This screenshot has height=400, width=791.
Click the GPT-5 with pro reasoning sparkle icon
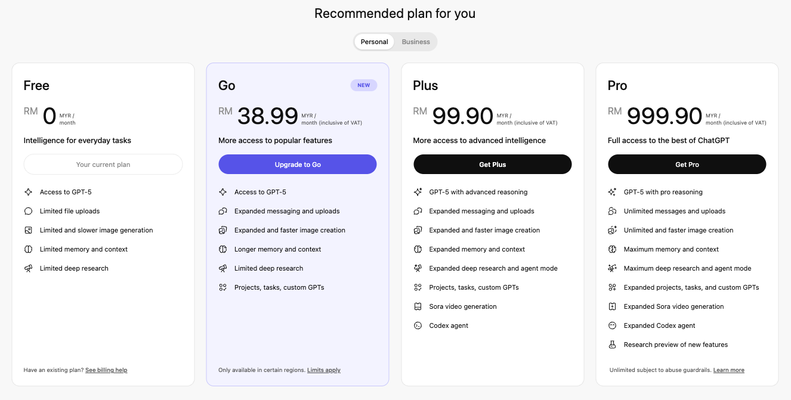pyautogui.click(x=612, y=192)
